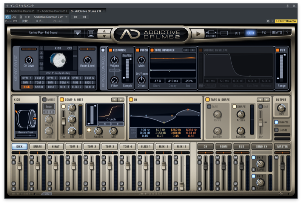302x204 pixels.
Task: Click the FX 2 Level knob
Action: point(260,183)
